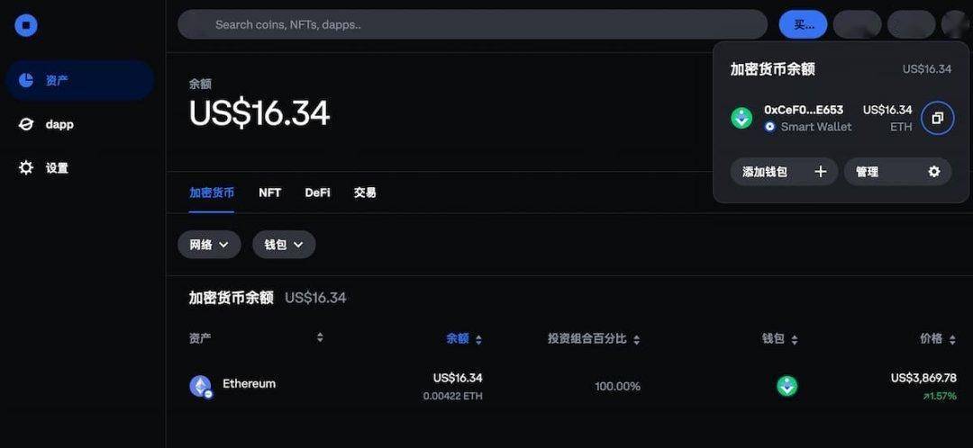973x448 pixels.
Task: Click the gear icon on 管理 button
Action: (934, 172)
